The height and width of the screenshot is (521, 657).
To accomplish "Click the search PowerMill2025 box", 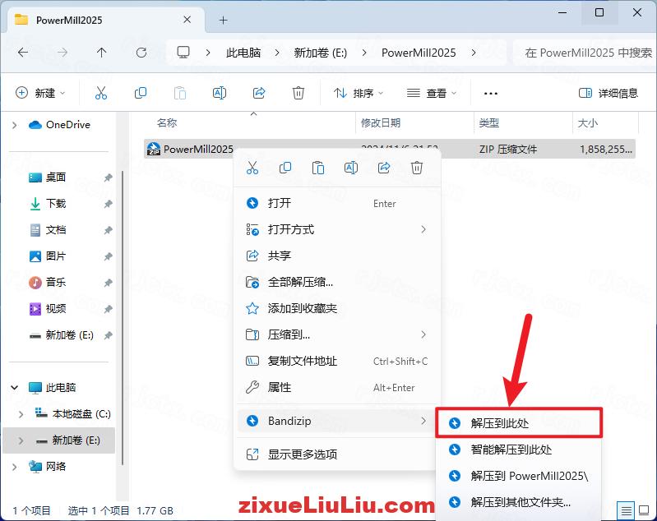I will [585, 53].
